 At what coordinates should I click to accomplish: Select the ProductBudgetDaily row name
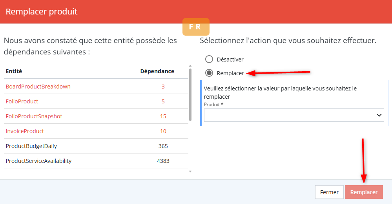[x=31, y=146]
